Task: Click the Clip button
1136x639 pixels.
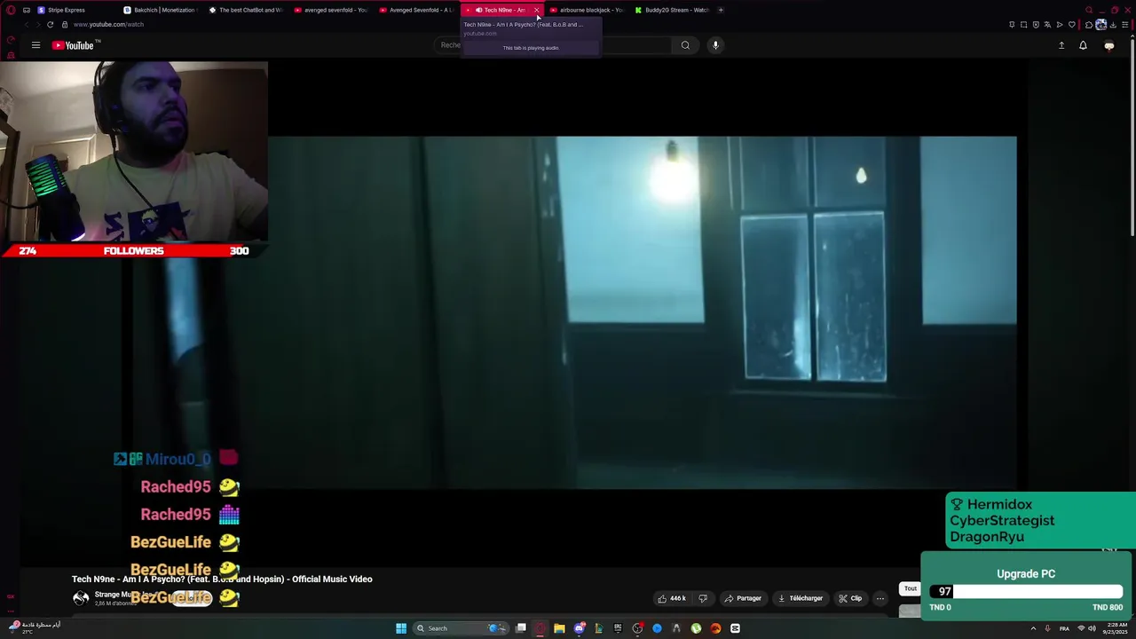Action: 850,598
